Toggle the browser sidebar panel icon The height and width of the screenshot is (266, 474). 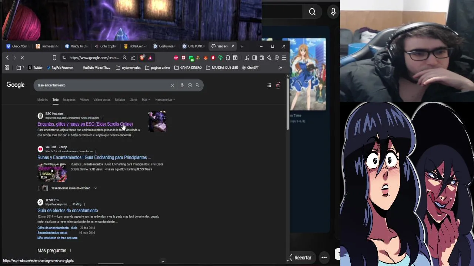[x=254, y=58]
